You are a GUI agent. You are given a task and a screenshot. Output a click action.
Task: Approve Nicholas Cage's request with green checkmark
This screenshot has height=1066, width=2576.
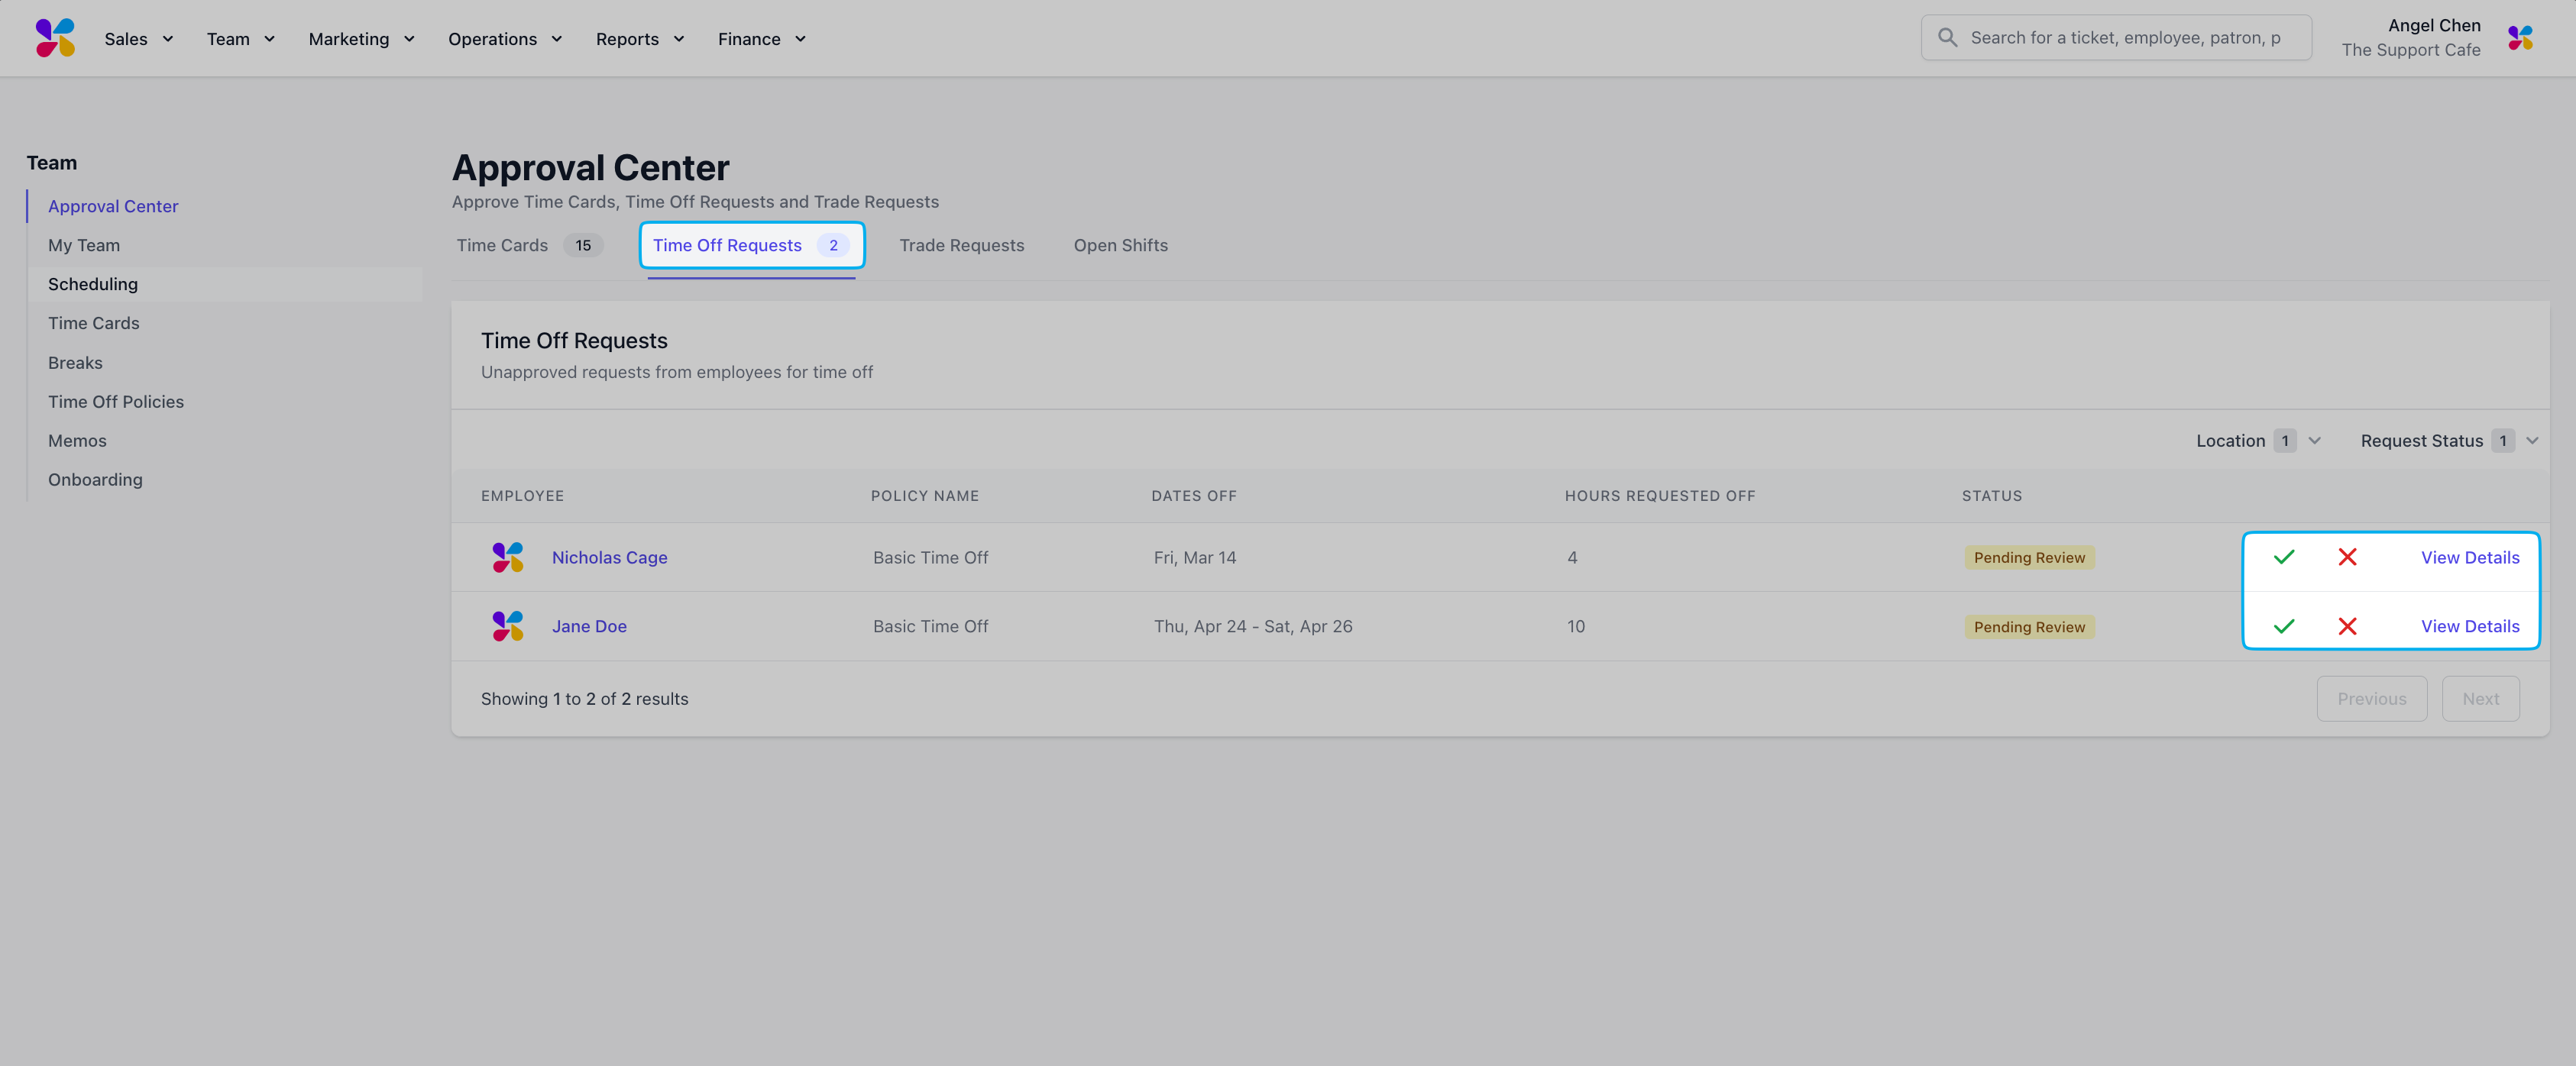click(x=2284, y=557)
